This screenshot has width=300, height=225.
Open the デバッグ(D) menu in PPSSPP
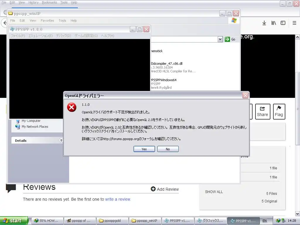(x=63, y=36)
